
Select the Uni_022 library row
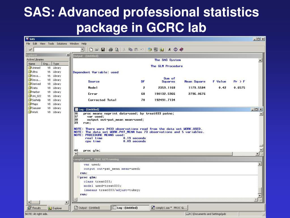(48, 96)
